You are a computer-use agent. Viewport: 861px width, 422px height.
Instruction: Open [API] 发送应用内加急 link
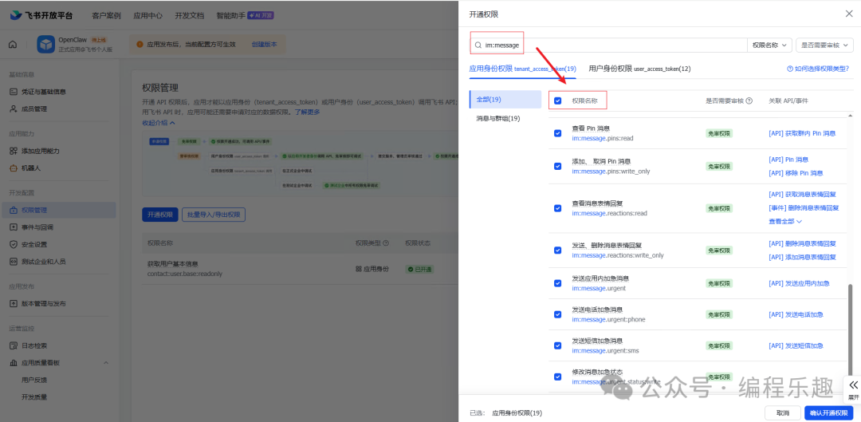tap(799, 283)
